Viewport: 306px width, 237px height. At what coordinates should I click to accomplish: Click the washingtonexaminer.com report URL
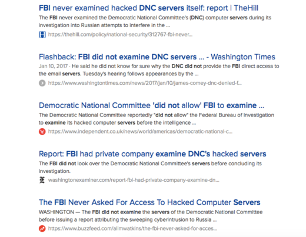[134, 180]
